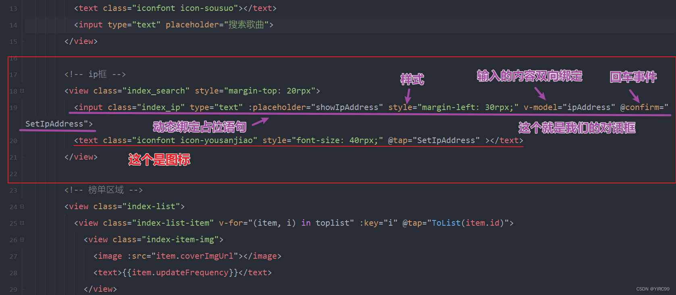This screenshot has width=676, height=295.
Task: Click the closing </view> tag on line 21
Action: [81, 157]
